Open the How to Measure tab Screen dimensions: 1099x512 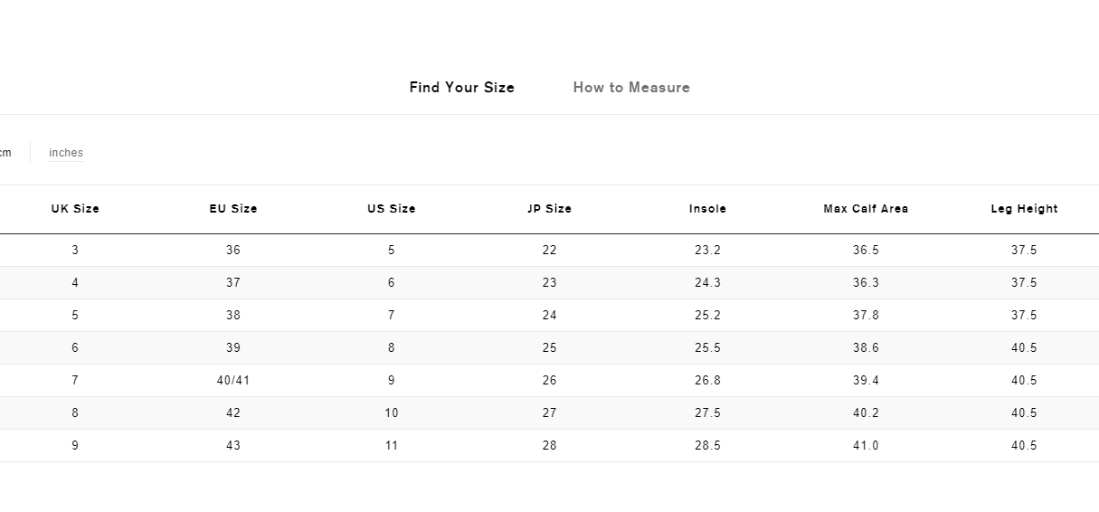[631, 88]
